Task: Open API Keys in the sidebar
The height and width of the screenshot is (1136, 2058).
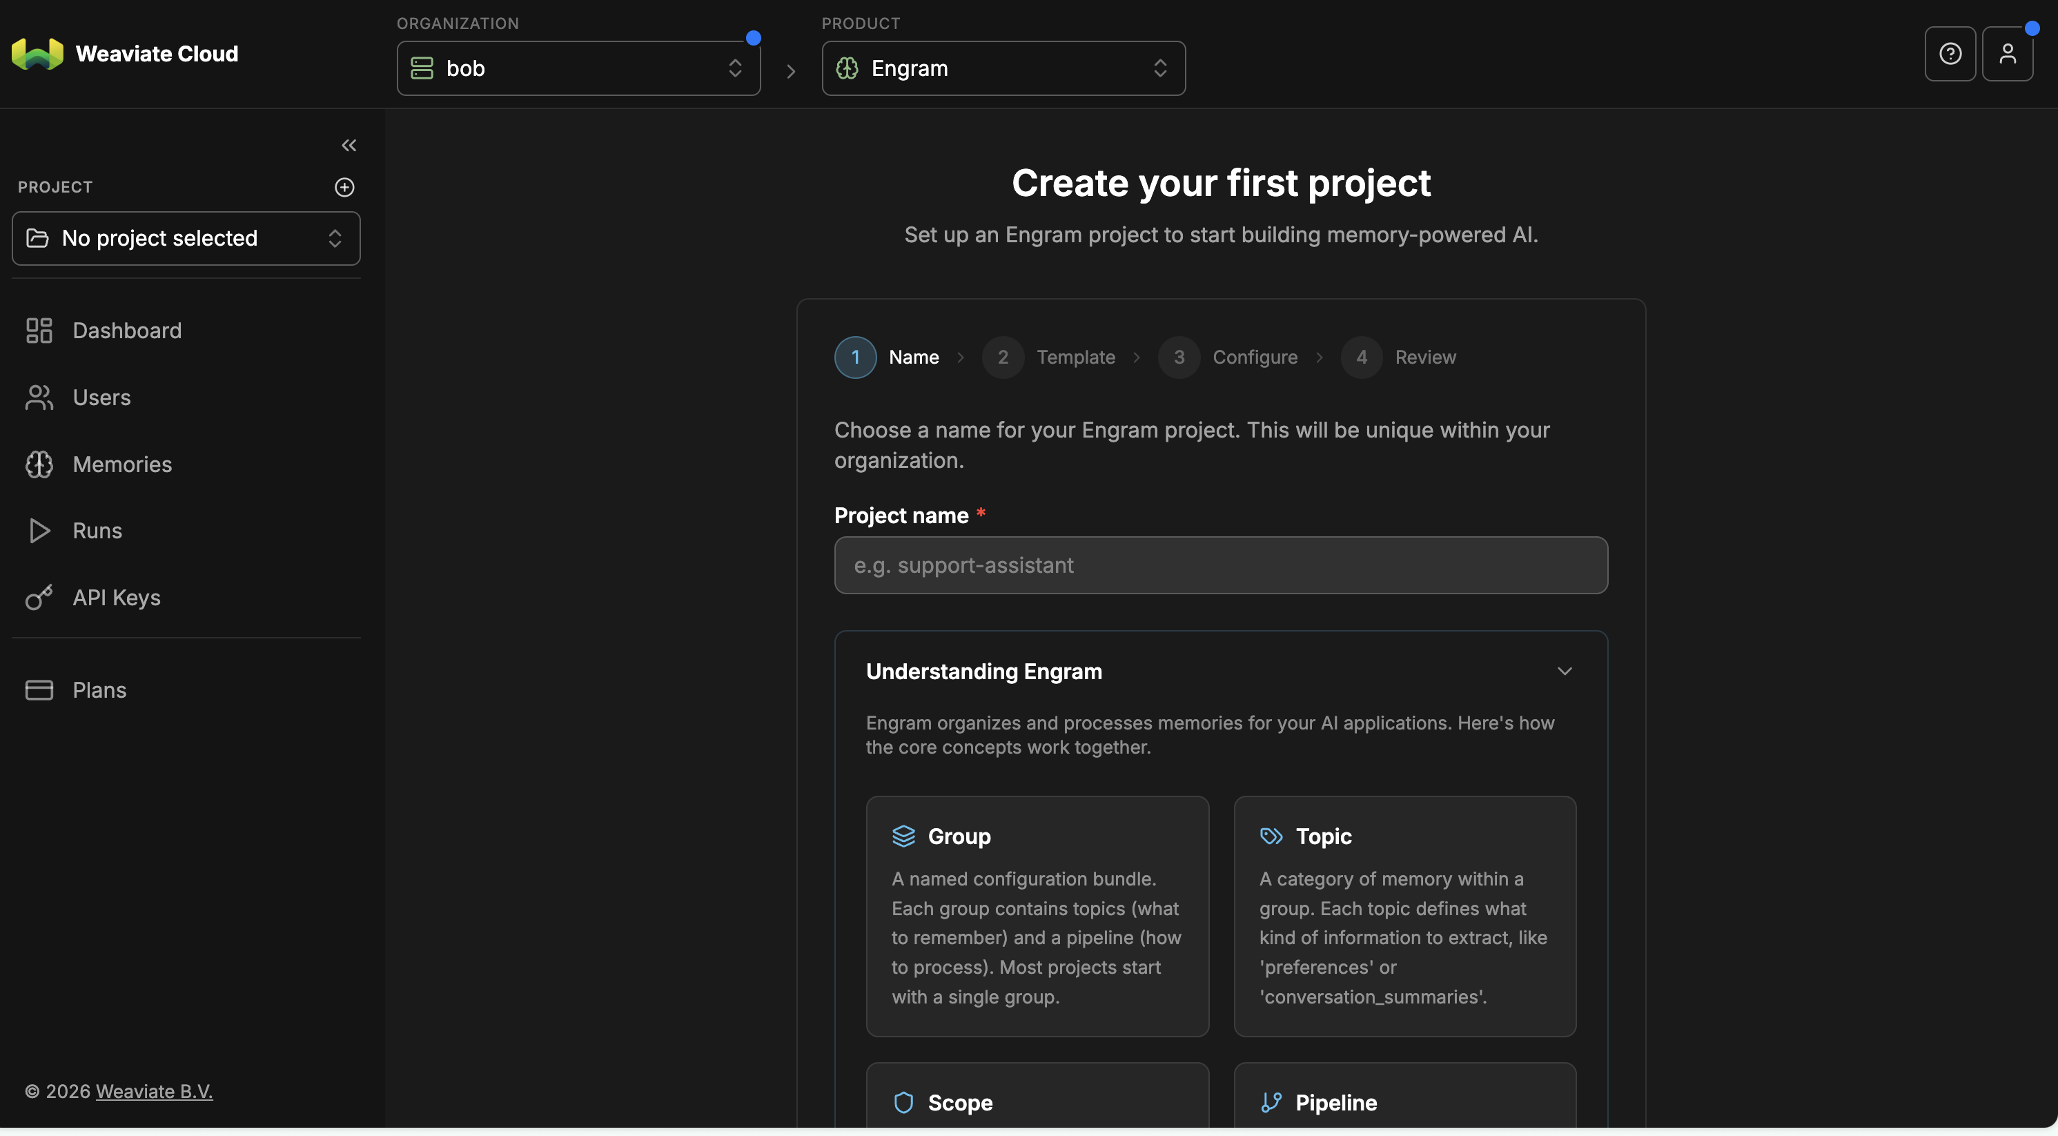Action: (186, 598)
